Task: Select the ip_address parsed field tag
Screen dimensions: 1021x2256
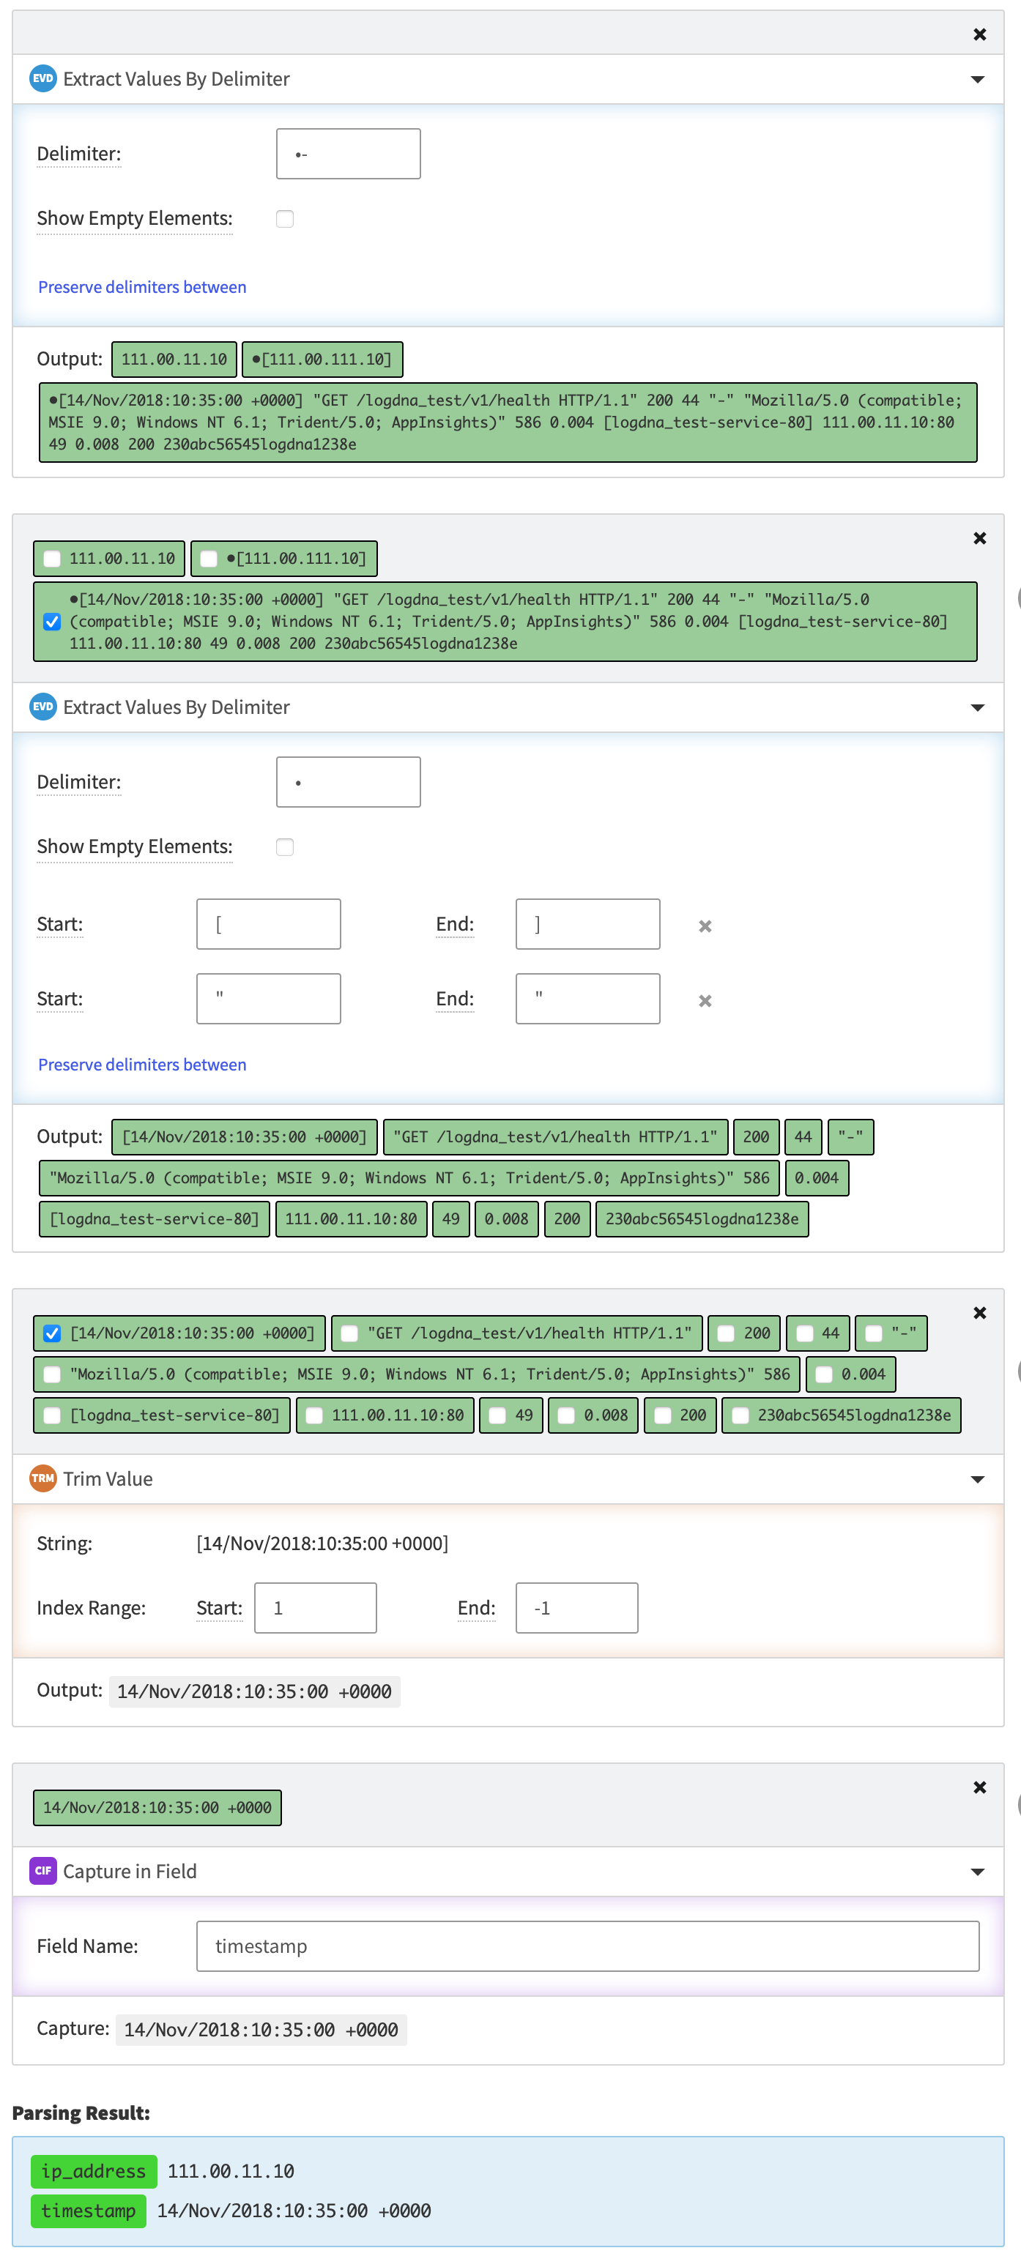Action: (94, 2172)
